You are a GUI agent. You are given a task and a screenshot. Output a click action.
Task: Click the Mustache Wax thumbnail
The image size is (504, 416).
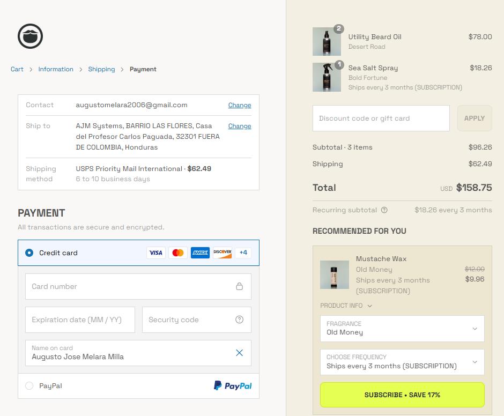pos(334,274)
